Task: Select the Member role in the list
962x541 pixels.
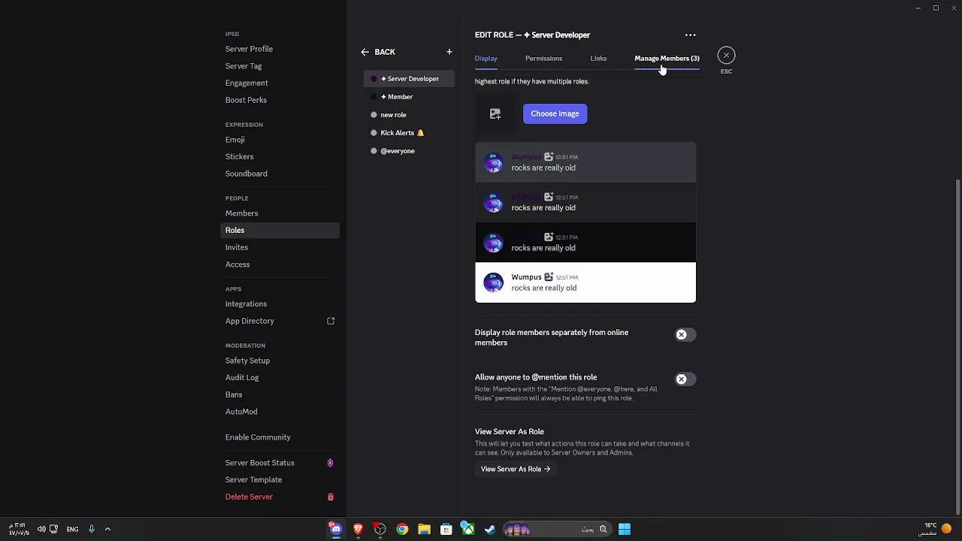Action: point(409,97)
